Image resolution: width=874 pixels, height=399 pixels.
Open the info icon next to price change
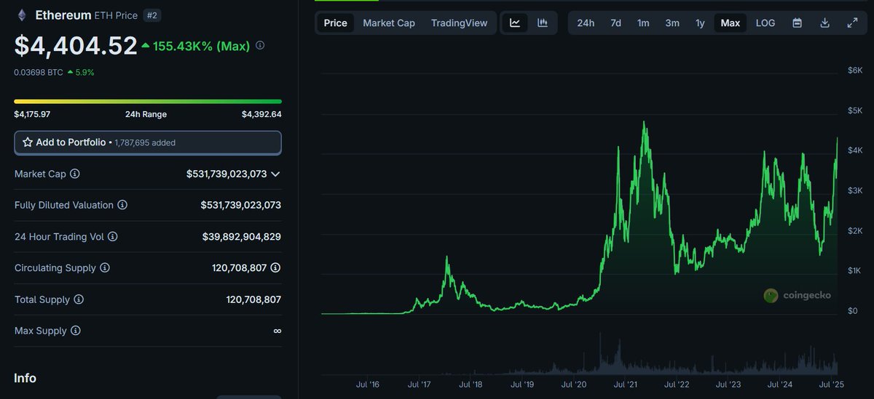[x=260, y=45]
